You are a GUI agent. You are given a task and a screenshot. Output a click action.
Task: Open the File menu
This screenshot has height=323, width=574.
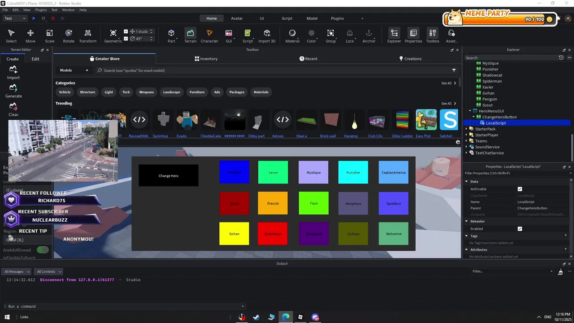point(4,9)
